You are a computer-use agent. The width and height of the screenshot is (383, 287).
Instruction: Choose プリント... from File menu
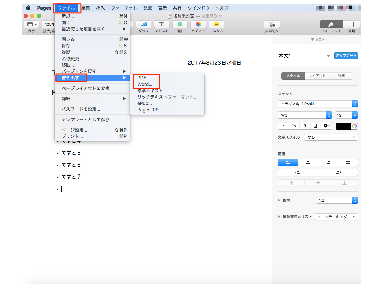[92, 136]
